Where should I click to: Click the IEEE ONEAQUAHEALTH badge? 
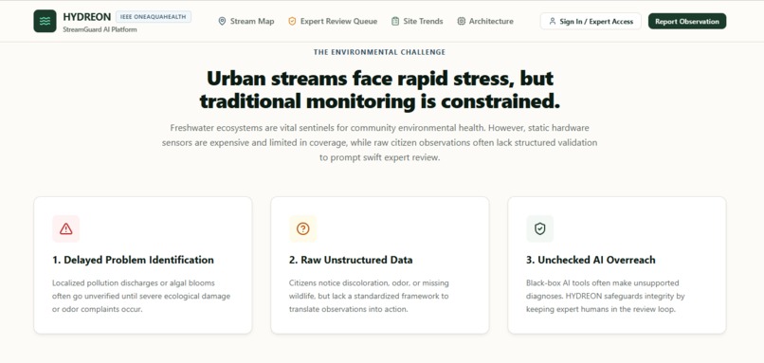(154, 16)
